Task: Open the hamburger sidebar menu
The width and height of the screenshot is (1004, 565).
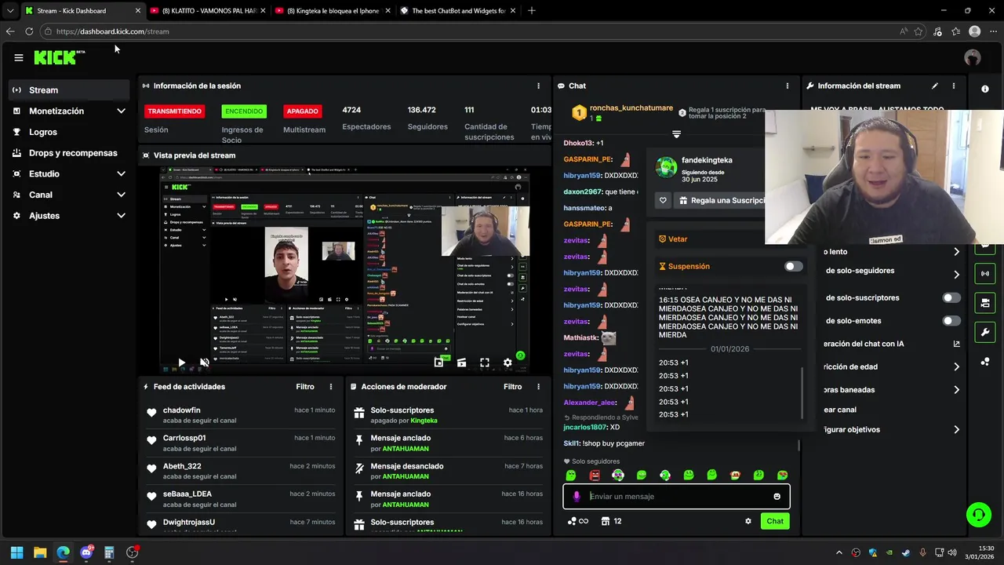Action: (19, 57)
